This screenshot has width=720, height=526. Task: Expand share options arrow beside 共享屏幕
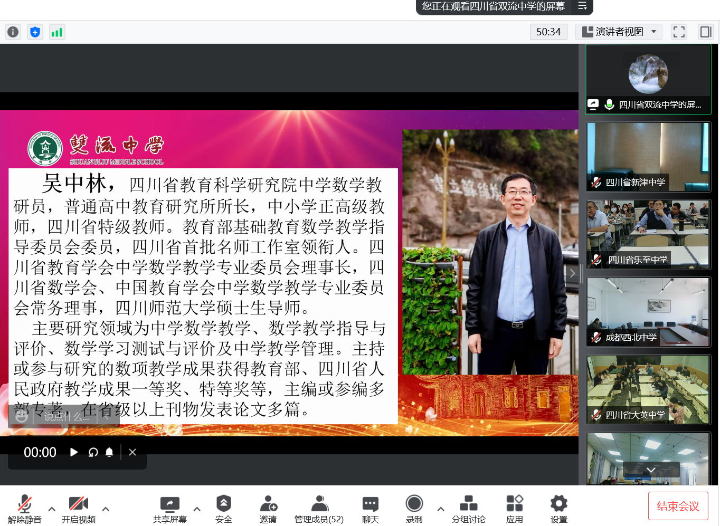tap(197, 509)
